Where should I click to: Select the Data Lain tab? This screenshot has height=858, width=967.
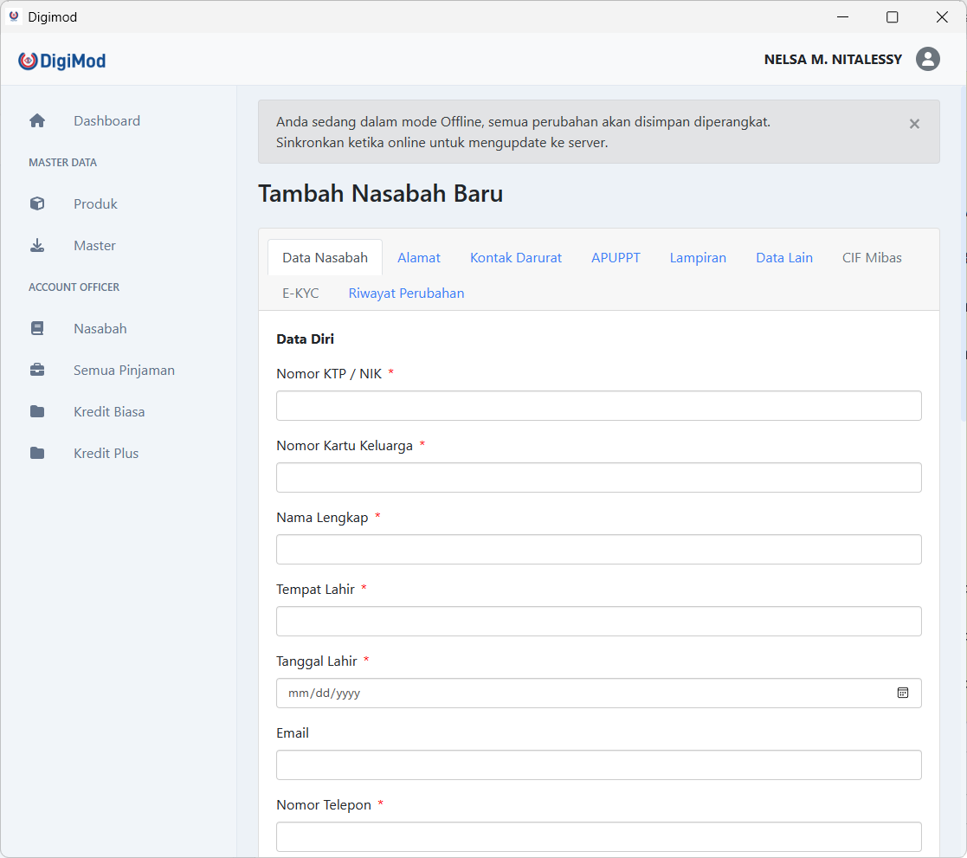pyautogui.click(x=783, y=258)
